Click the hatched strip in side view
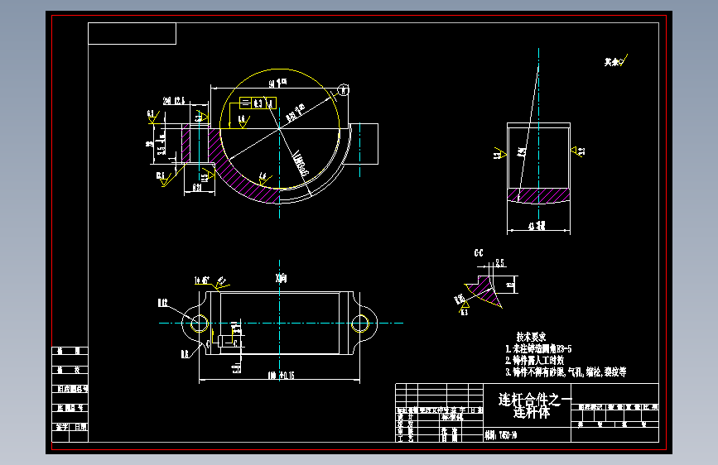This screenshot has height=465, width=718. pos(538,195)
